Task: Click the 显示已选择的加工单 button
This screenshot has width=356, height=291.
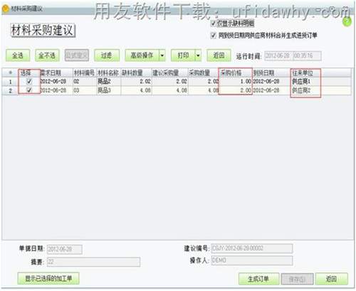Action: click(48, 278)
